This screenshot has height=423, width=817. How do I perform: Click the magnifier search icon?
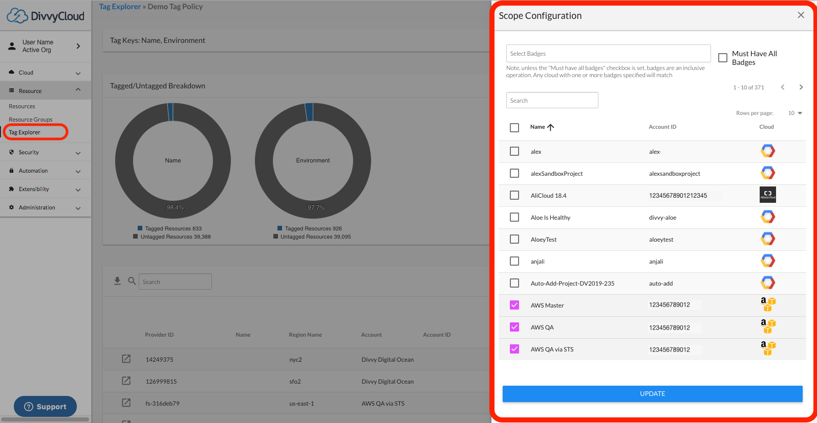(132, 281)
